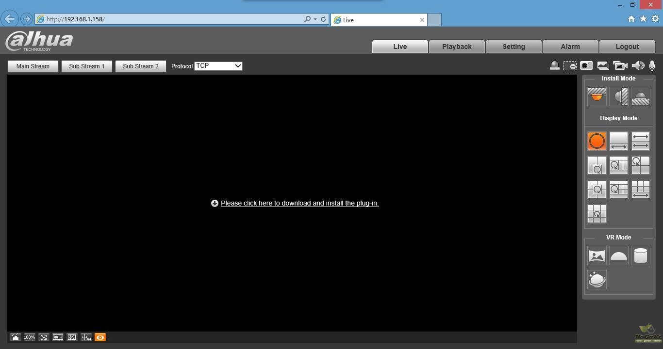Screen dimensions: 663x349
Task: Toggle the speaker audio output icon
Action: pos(638,66)
